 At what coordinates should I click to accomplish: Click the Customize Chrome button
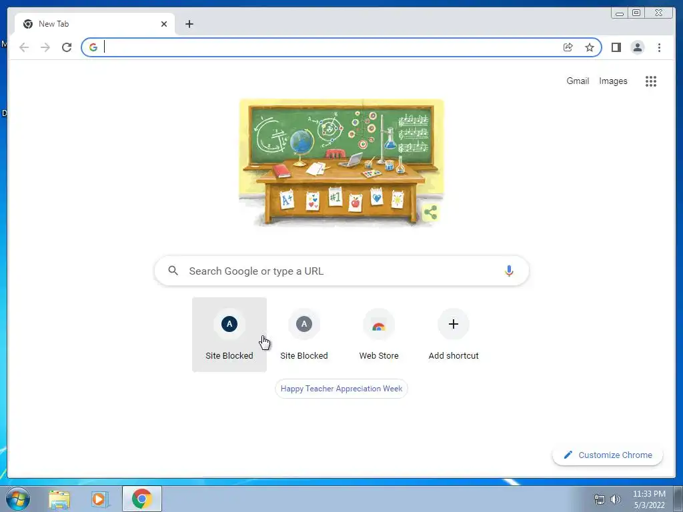(608, 455)
